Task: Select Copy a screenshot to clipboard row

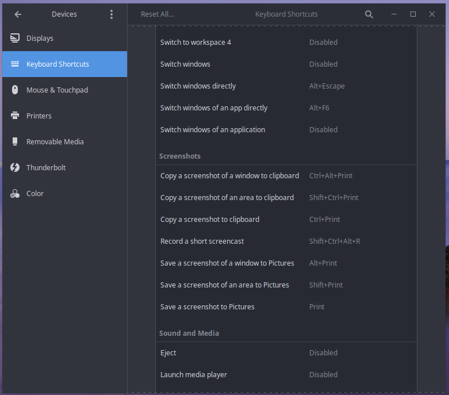Action: (x=286, y=220)
